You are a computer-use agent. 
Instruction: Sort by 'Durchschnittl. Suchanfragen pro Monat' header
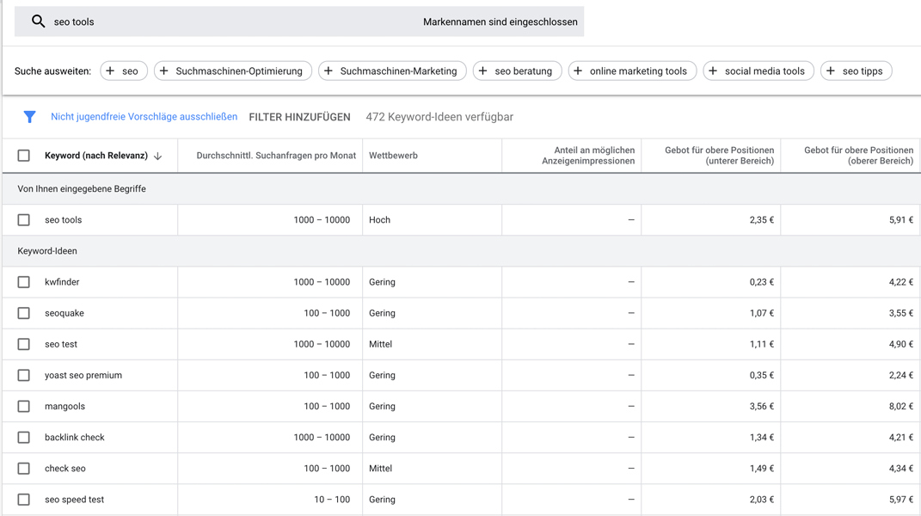click(276, 156)
